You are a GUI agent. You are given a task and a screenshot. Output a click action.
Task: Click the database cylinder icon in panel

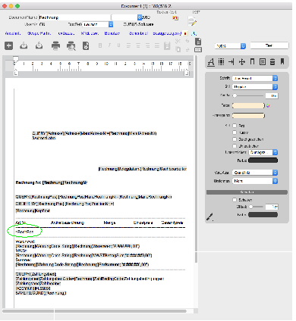(x=272, y=61)
